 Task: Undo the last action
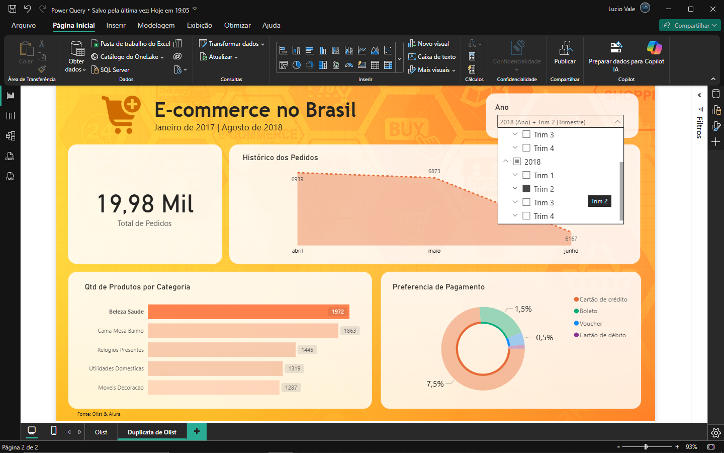click(28, 9)
